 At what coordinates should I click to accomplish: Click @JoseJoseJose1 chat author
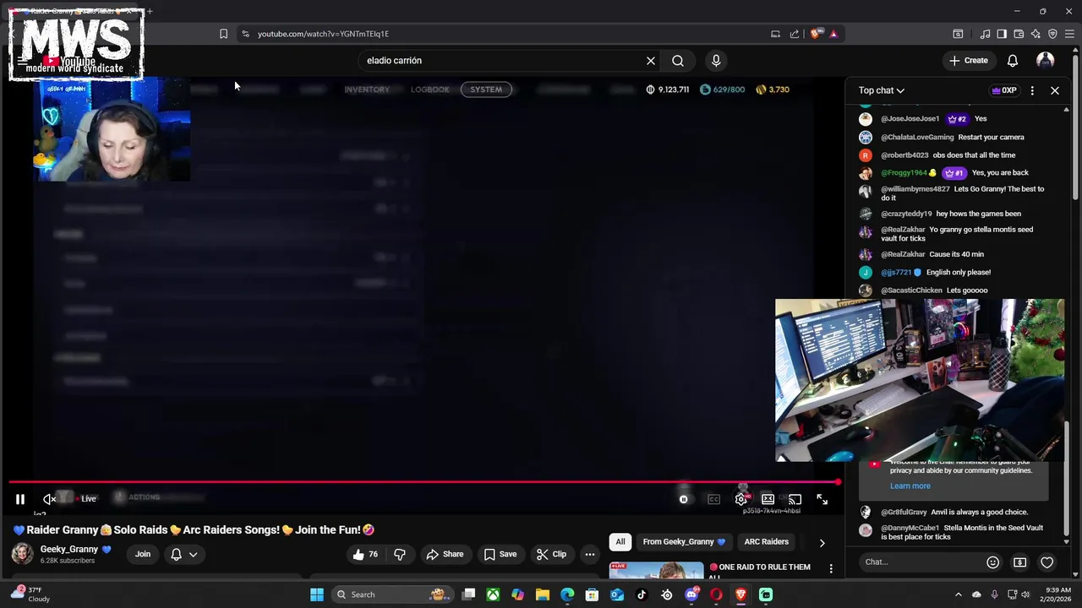point(910,119)
